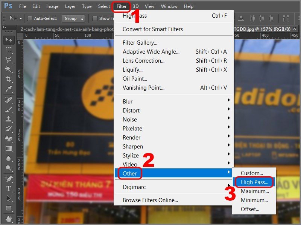
Task: Open the Filter menu
Action: click(x=122, y=6)
